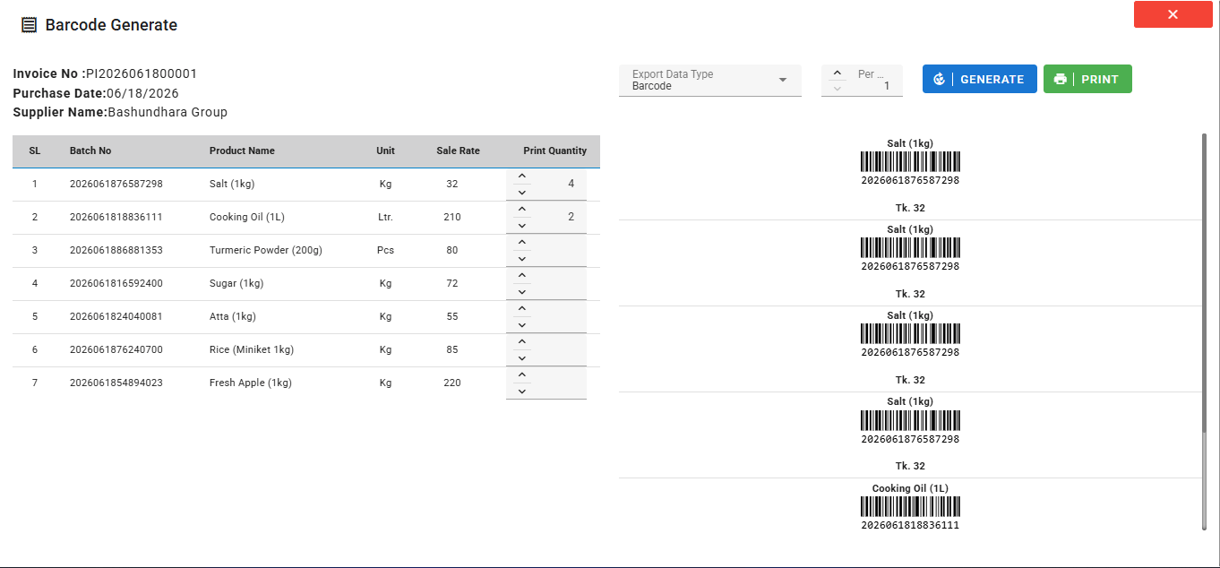Decrease print quantity for Cooking Oil (1L)
Screen dimensions: 1220x568
(x=521, y=225)
